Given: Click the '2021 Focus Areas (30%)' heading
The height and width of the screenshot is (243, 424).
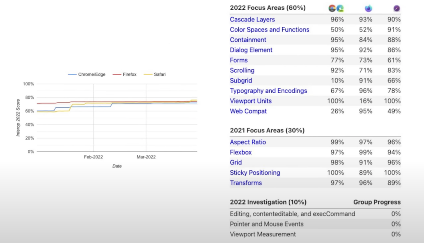Looking at the screenshot, I should click(267, 131).
